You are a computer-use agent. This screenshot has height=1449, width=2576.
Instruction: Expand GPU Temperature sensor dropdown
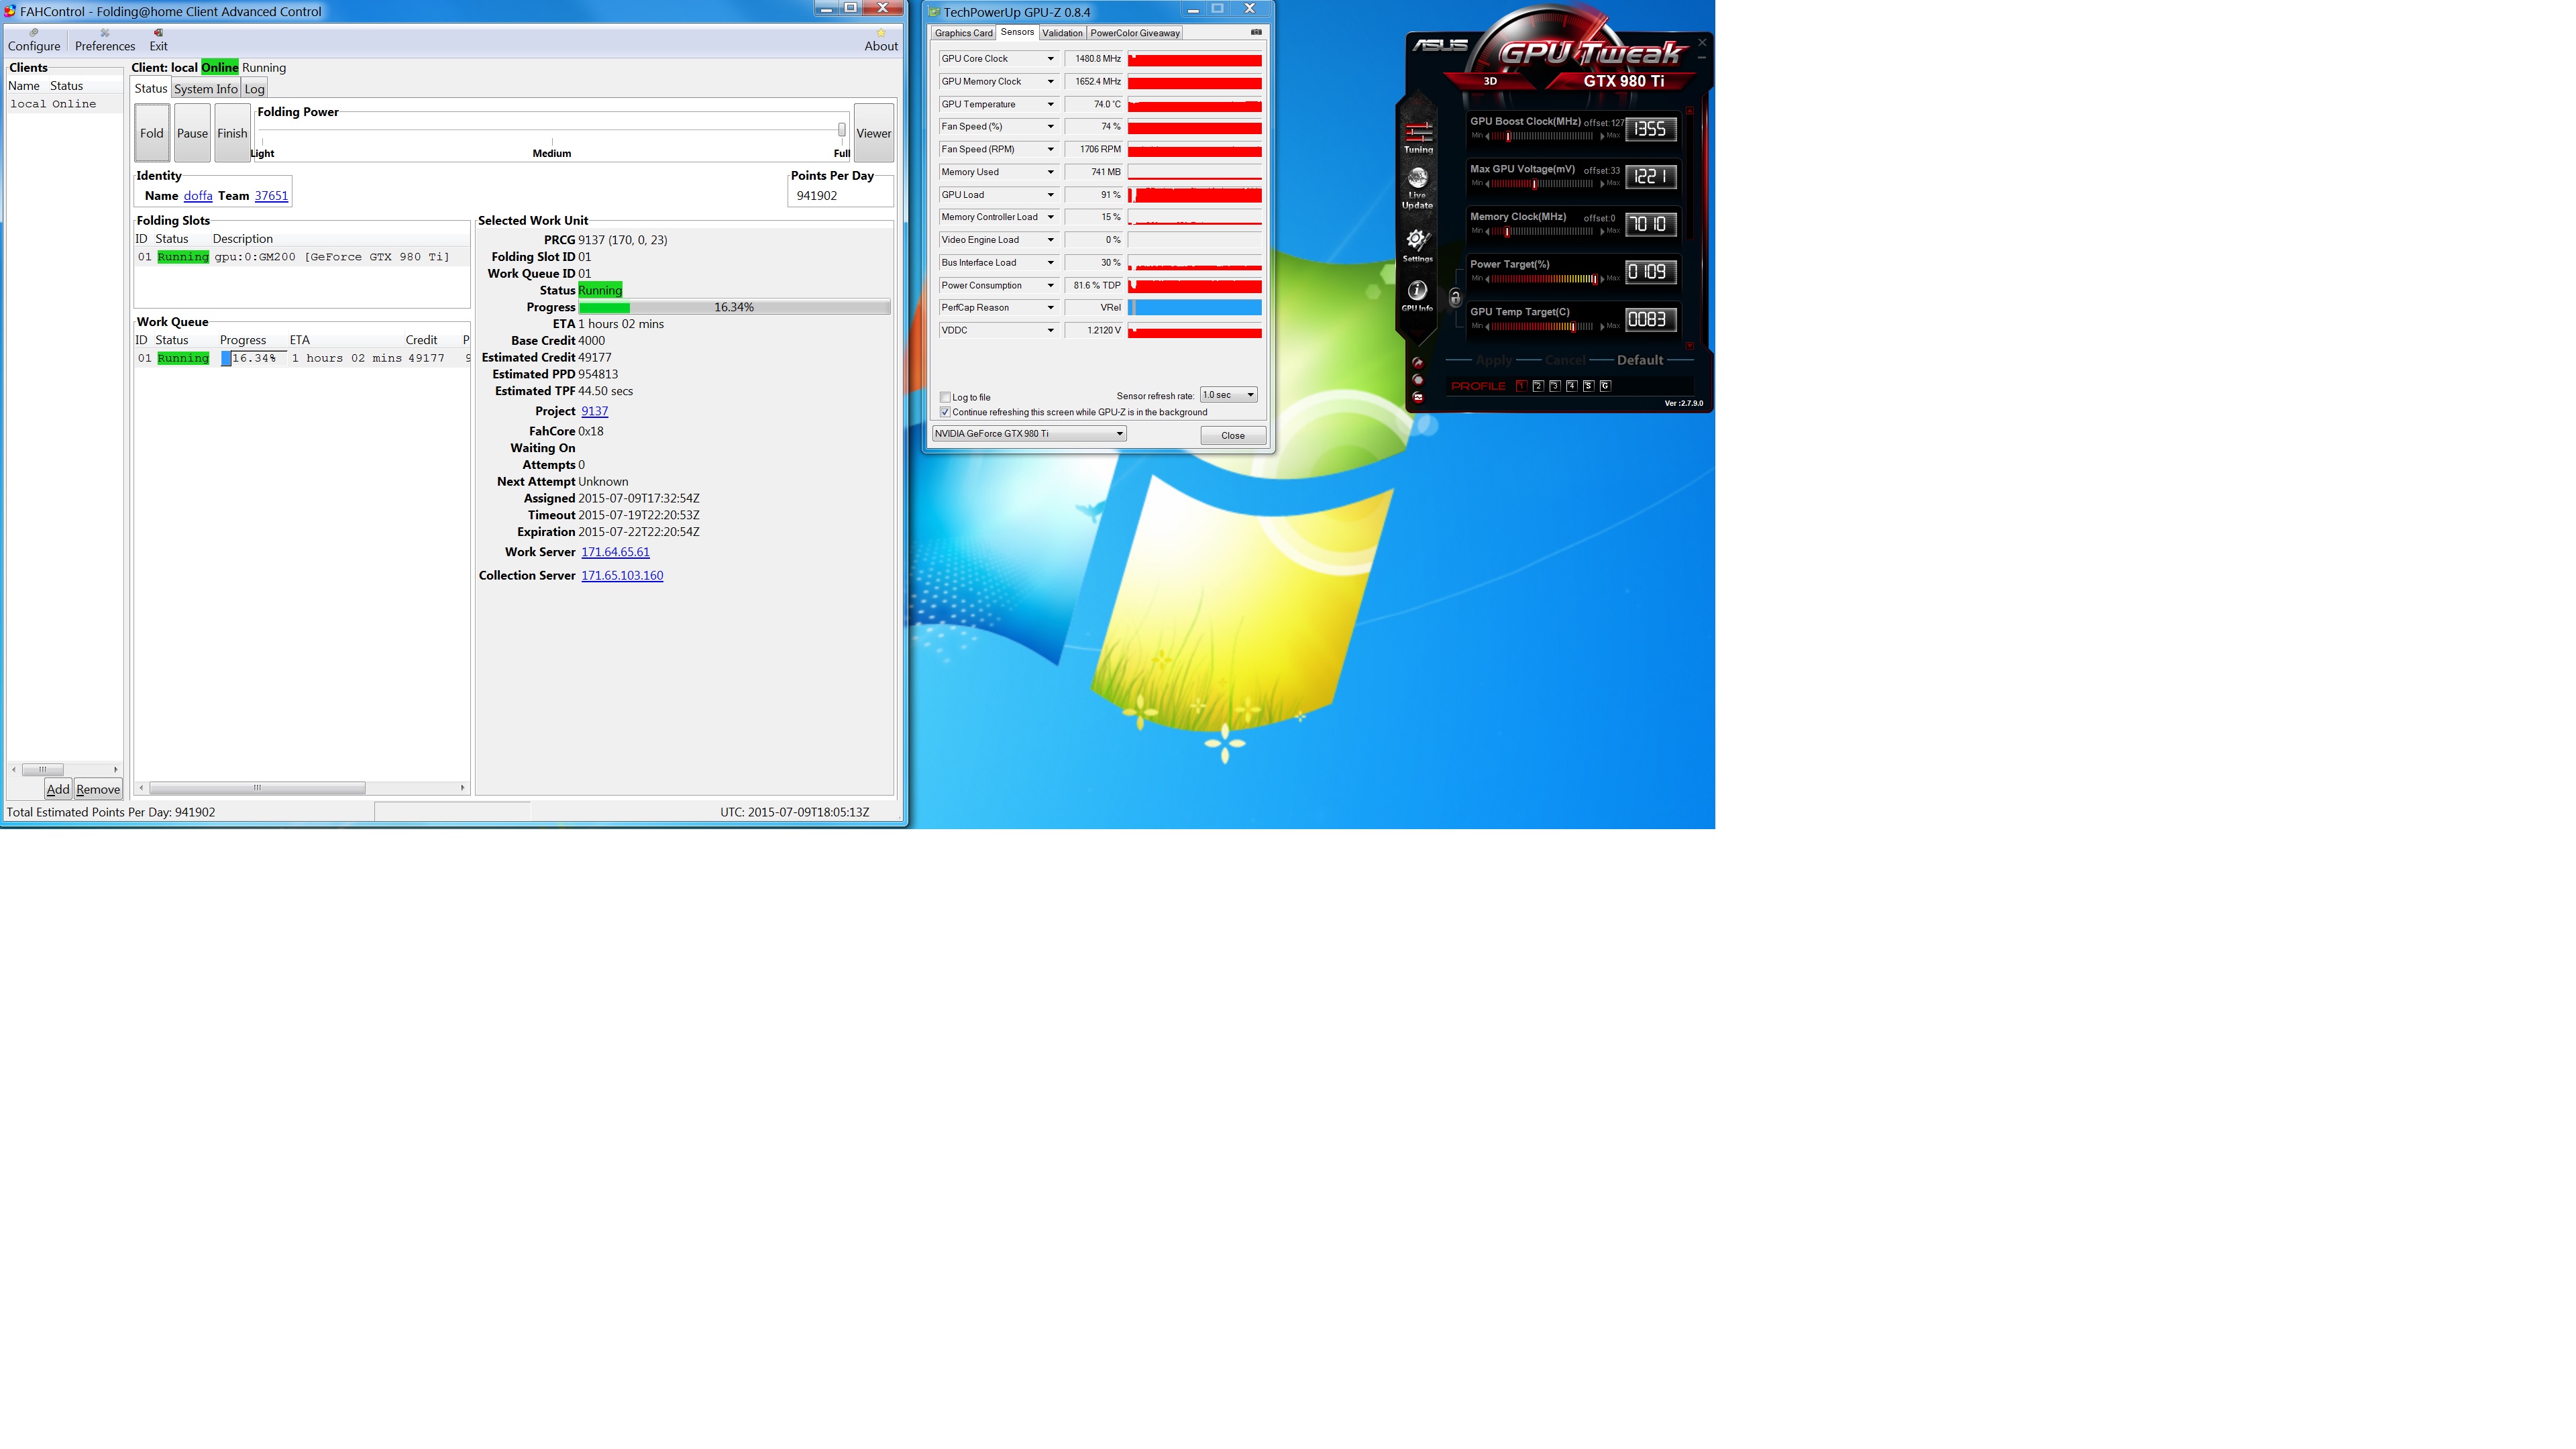(1050, 104)
